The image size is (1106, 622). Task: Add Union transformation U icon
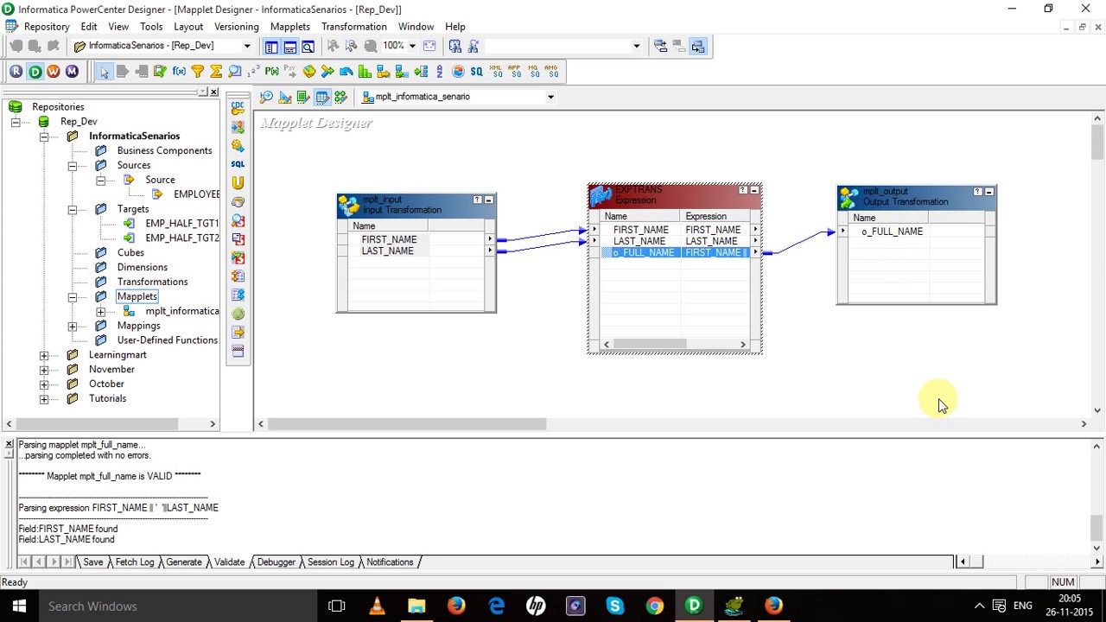pos(238,182)
